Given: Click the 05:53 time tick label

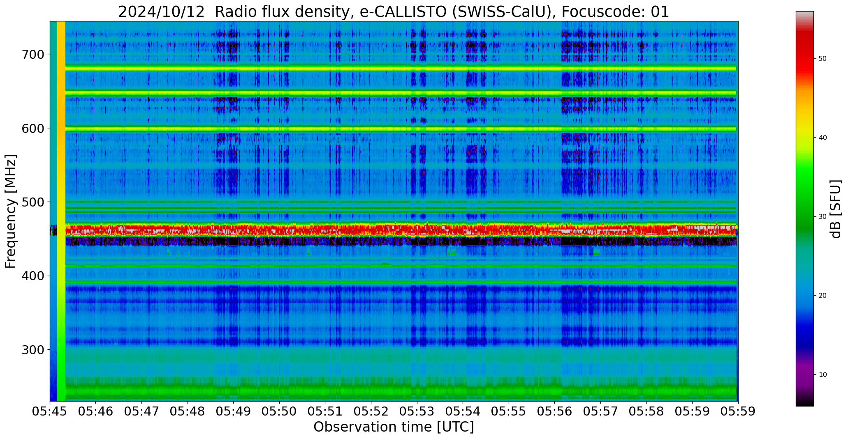Looking at the screenshot, I should [417, 411].
